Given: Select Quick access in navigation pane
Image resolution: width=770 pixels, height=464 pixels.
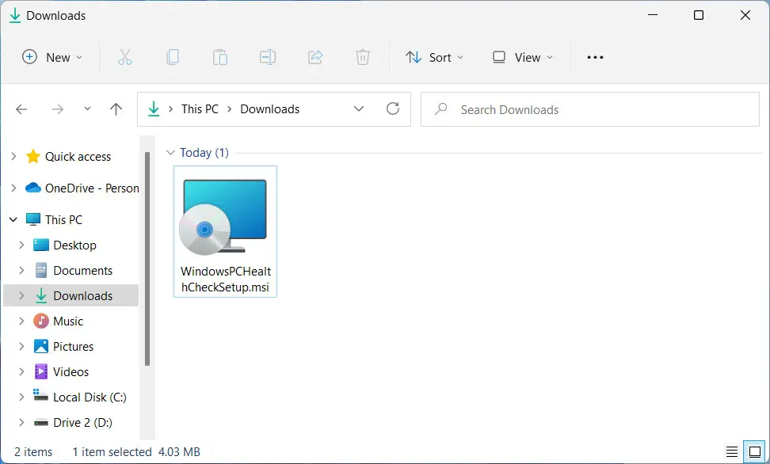Looking at the screenshot, I should pos(78,157).
